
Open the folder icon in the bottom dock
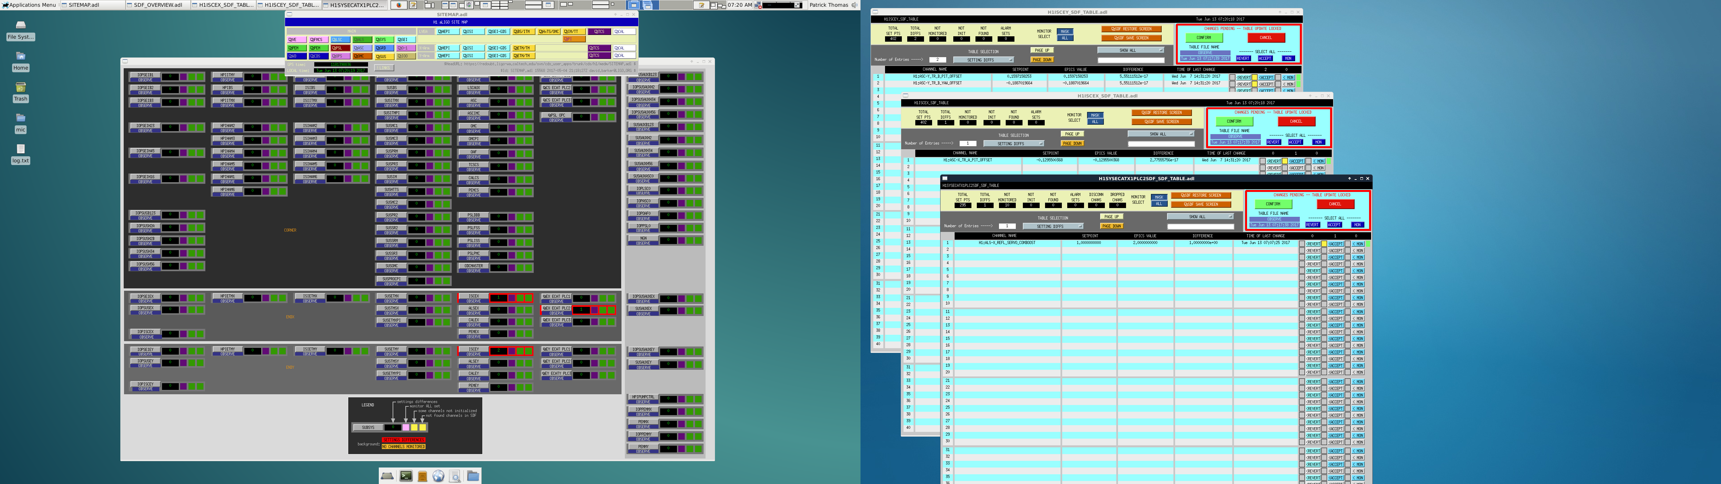pyautogui.click(x=473, y=475)
